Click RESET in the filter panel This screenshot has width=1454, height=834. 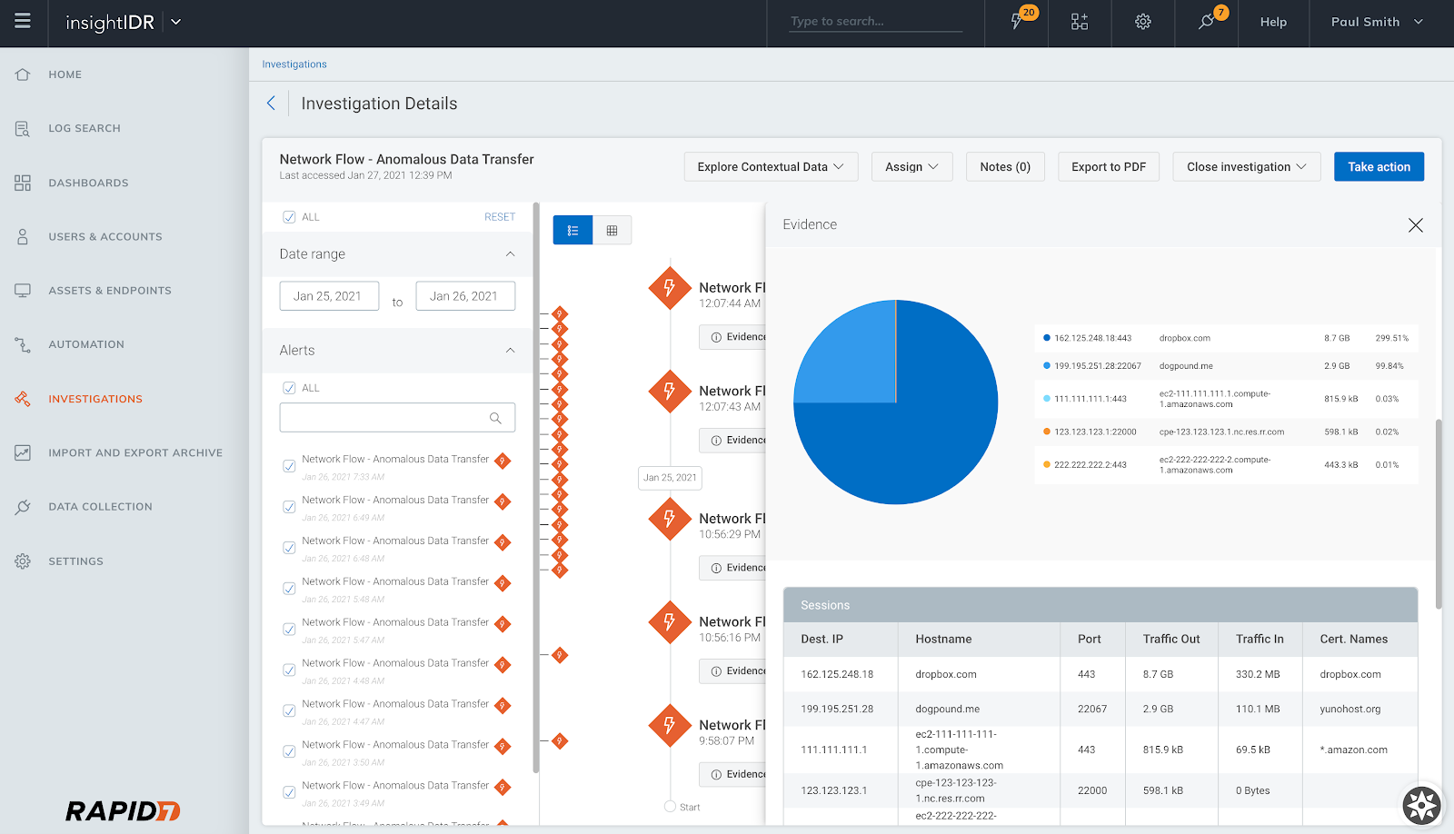pos(500,217)
